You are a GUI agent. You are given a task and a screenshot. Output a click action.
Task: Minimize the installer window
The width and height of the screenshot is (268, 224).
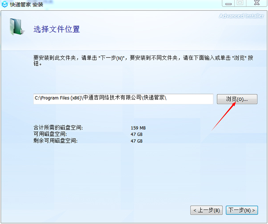(228, 3)
